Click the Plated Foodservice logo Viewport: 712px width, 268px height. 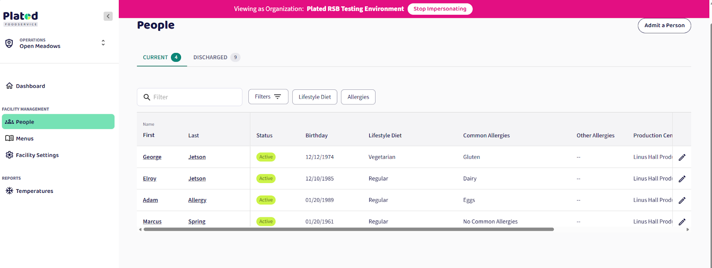point(20,19)
